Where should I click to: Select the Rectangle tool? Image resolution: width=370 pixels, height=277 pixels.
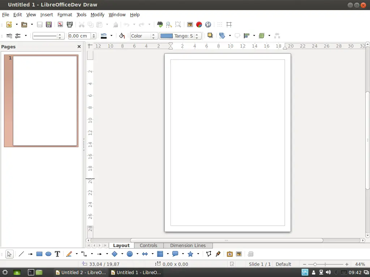(x=39, y=254)
